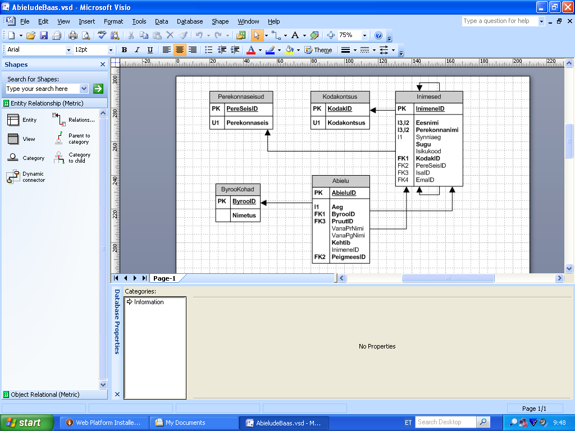Enable underline formatting
This screenshot has height=431, width=575.
150,50
